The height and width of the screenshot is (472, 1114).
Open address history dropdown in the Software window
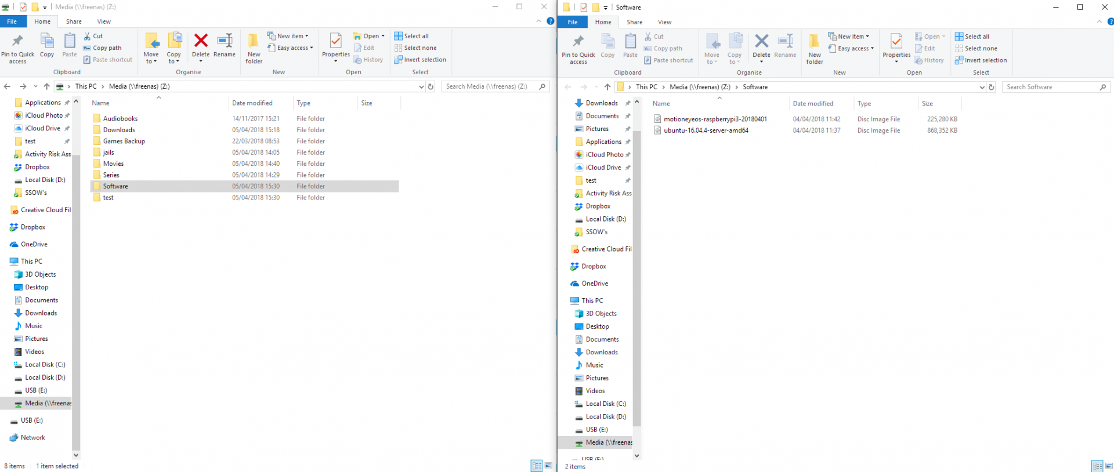[x=982, y=87]
